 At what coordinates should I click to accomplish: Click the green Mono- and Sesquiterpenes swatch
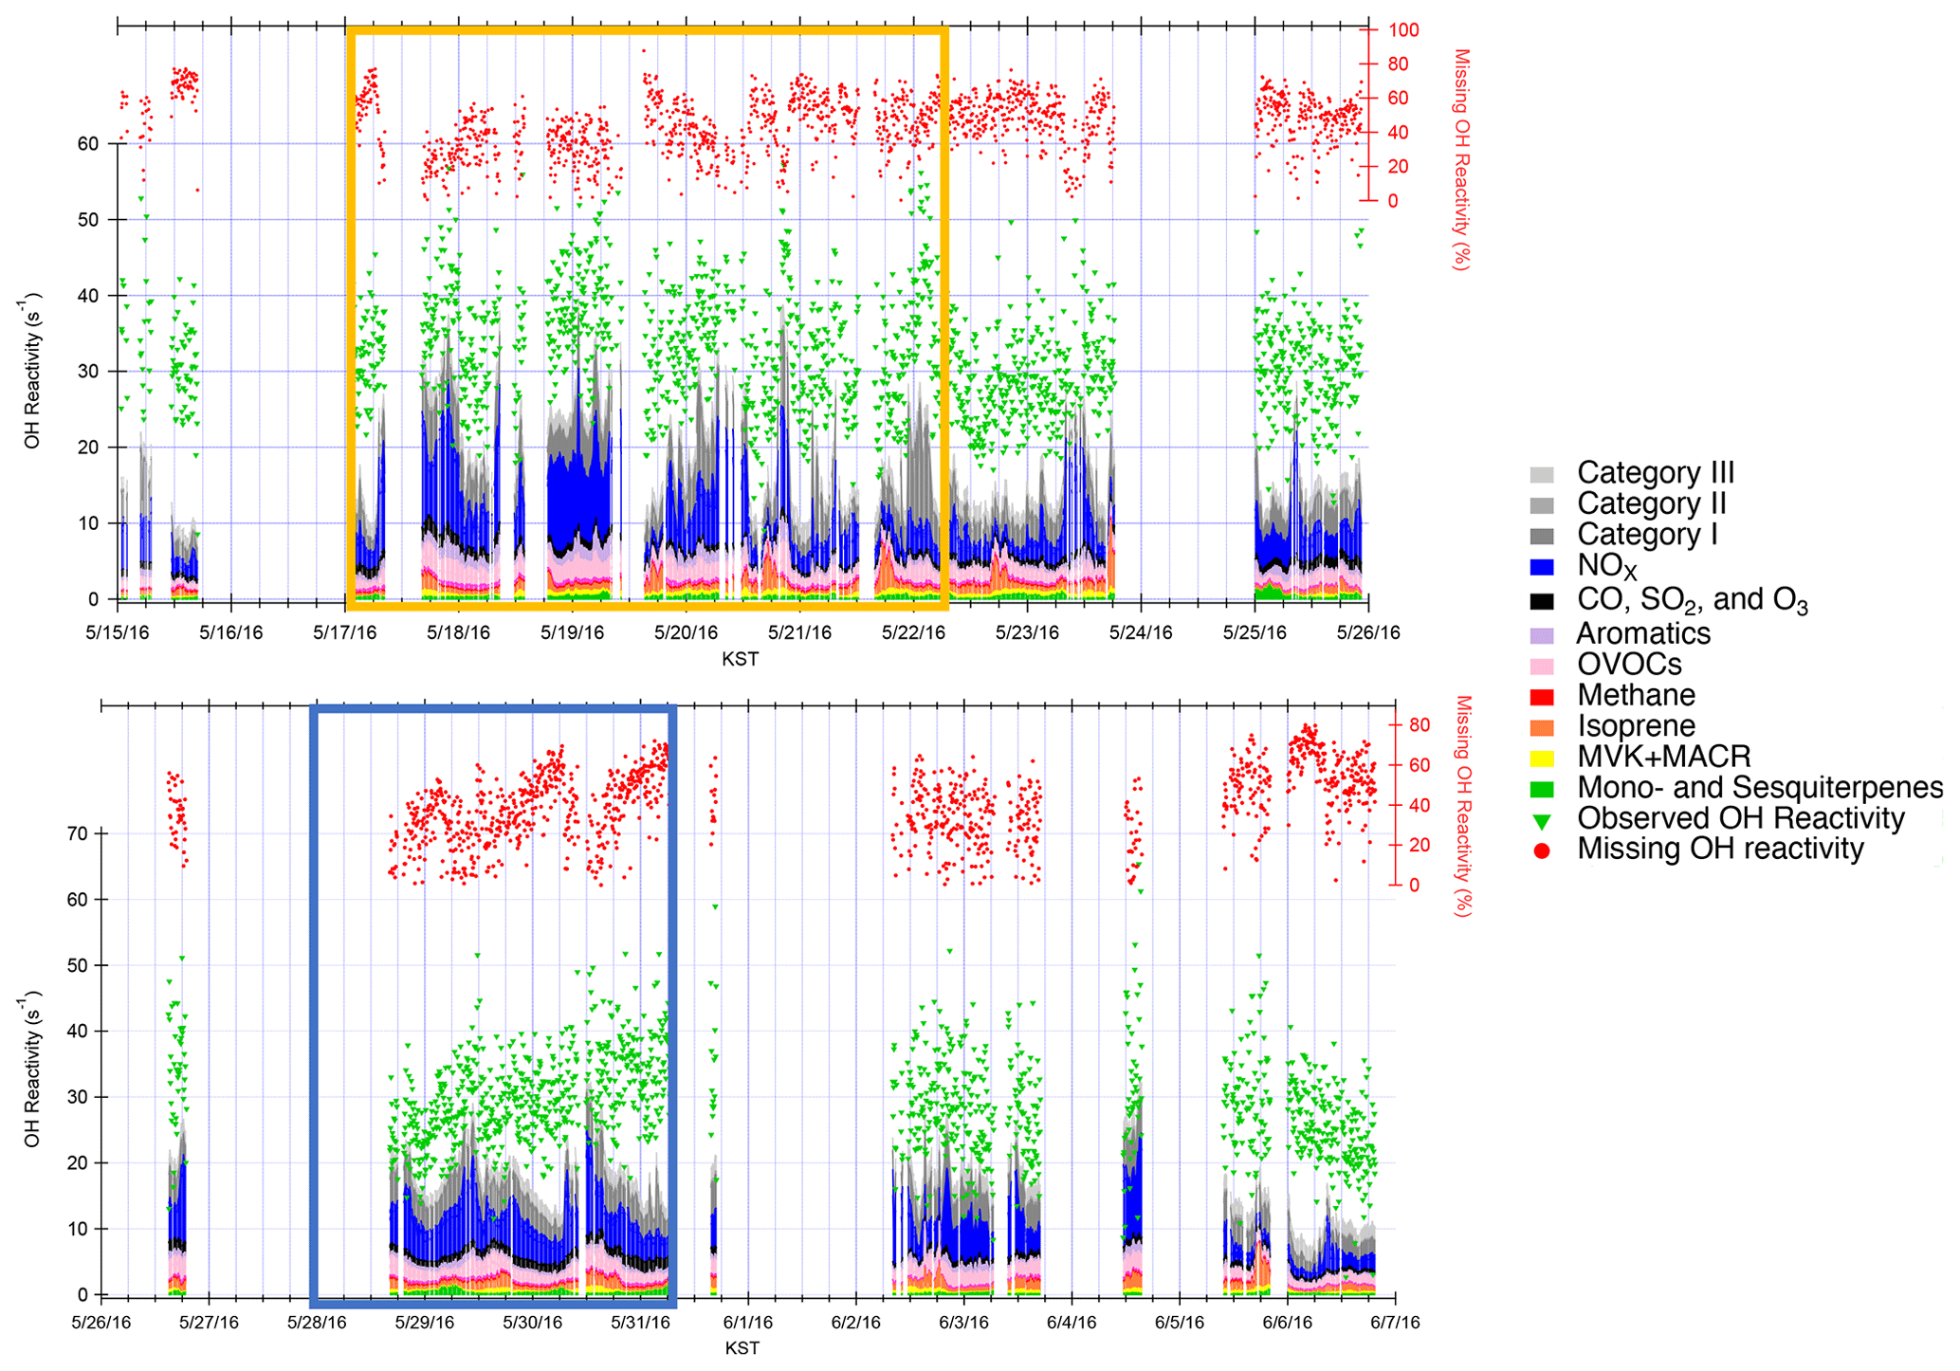[1542, 789]
